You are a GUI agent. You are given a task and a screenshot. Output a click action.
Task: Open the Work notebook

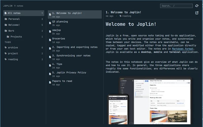(x=24, y=31)
